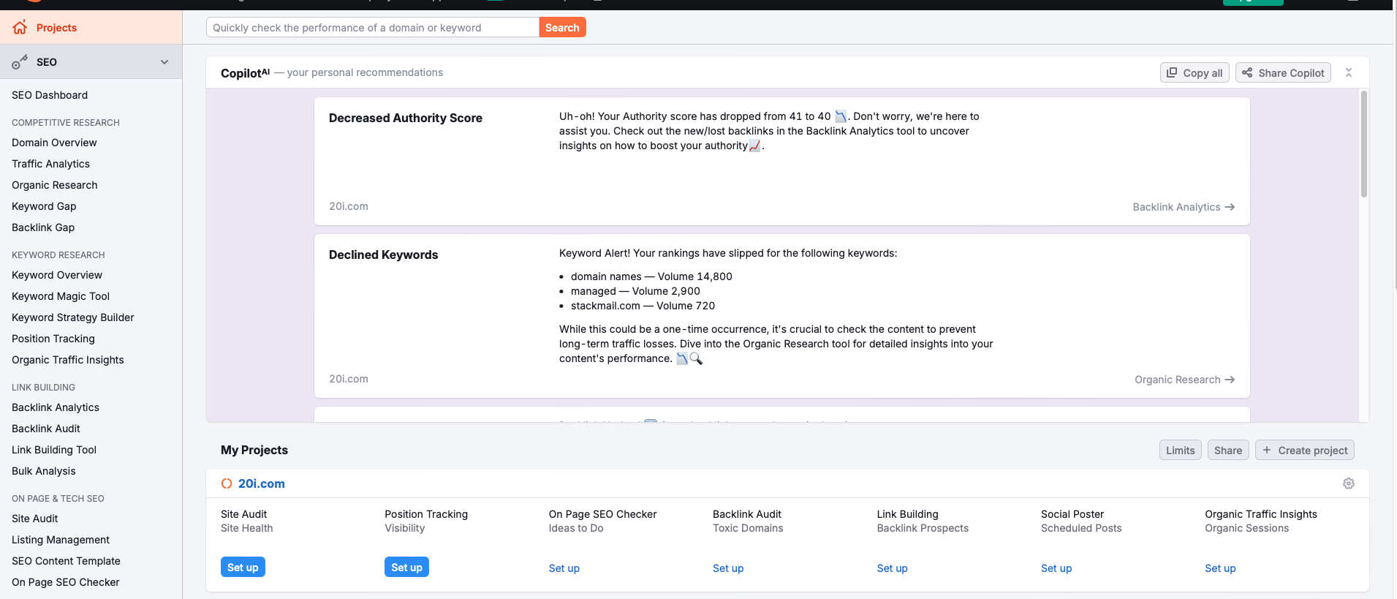Viewport: 1397px width, 599px height.
Task: Go to Position Tracking in sidebar
Action: point(53,339)
